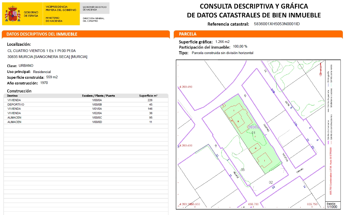Click the 'DEPORTIVO' row in the table
The width and height of the screenshot is (347, 215).
(86, 105)
